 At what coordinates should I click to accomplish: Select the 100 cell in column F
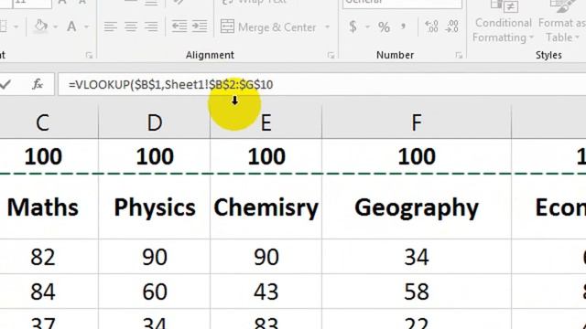tap(417, 156)
